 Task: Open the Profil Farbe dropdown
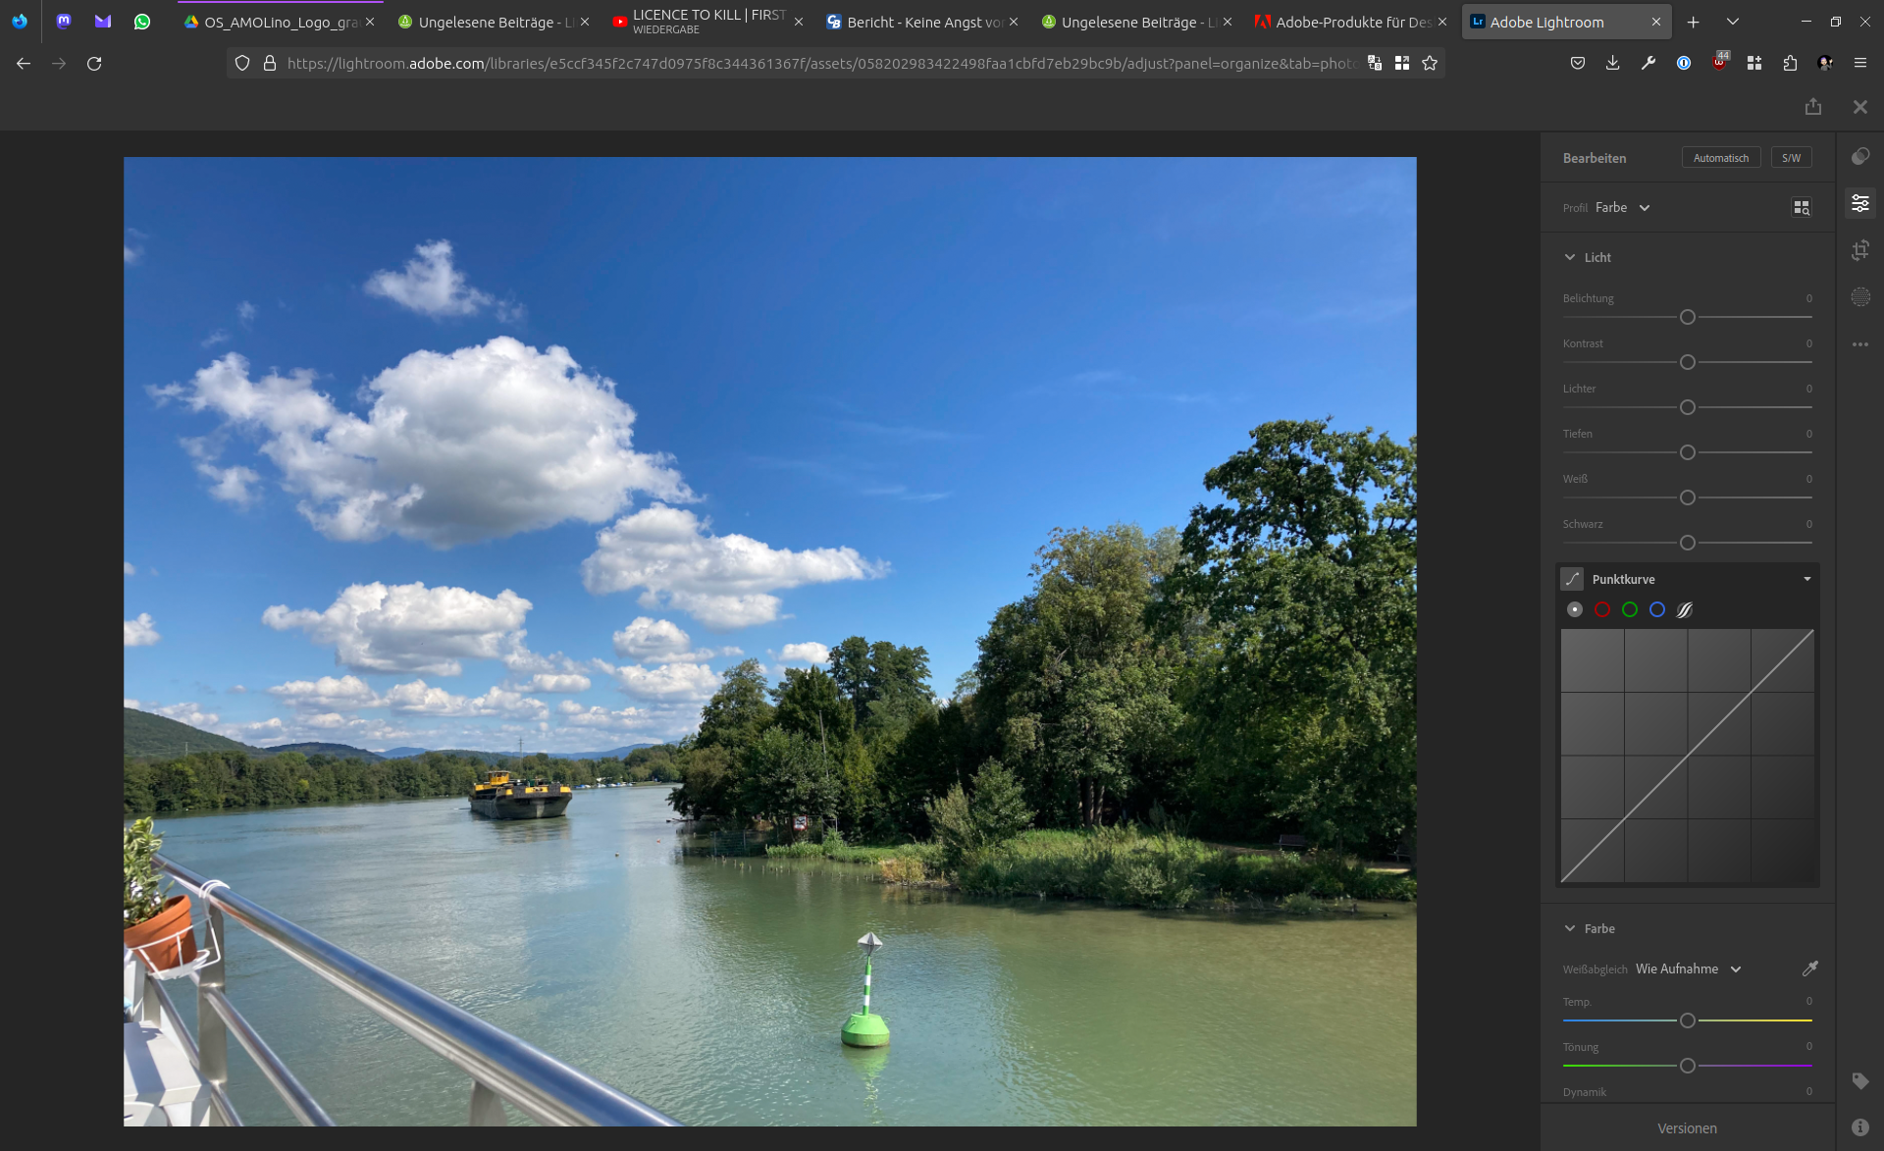[x=1622, y=207]
